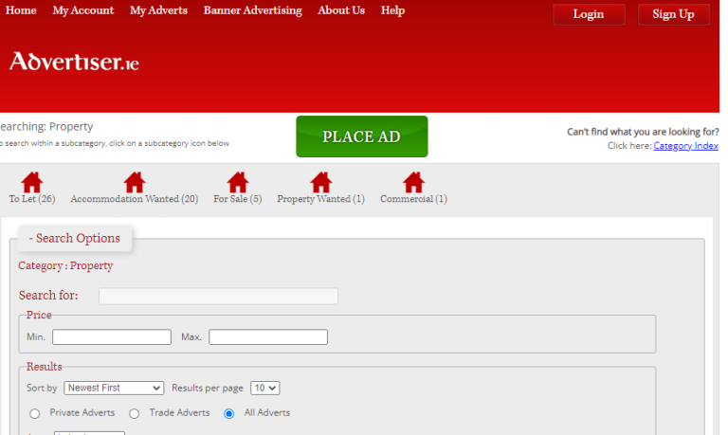
Task: Focus the Search for text field
Action: click(x=218, y=297)
